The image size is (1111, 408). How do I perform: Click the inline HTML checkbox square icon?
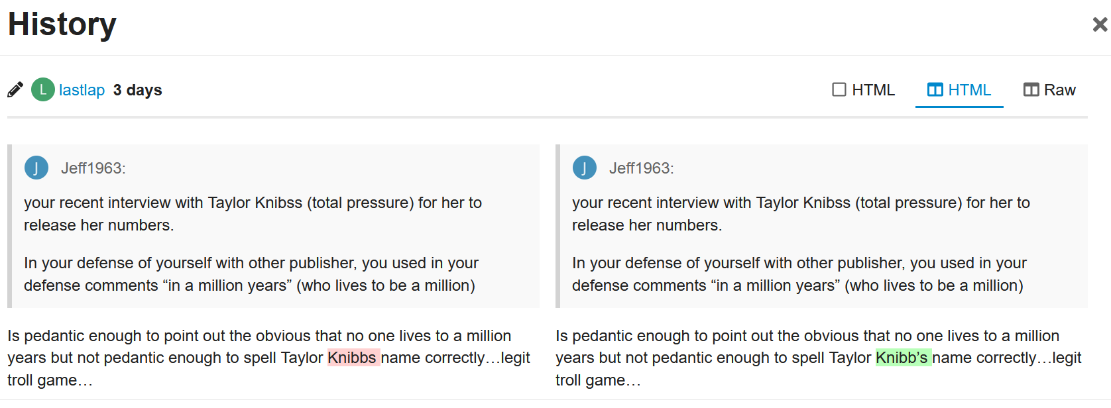[x=840, y=88]
